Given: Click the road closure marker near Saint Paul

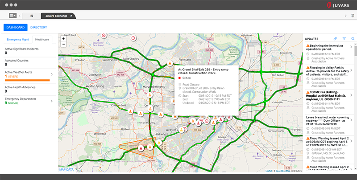Looking at the screenshot, I should tap(104, 36).
